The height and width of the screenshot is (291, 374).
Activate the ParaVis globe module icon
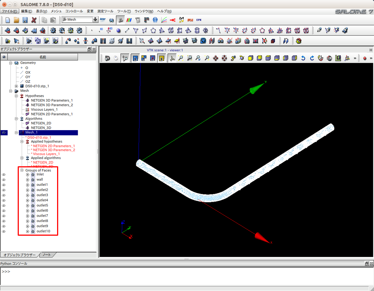[x=155, y=20]
